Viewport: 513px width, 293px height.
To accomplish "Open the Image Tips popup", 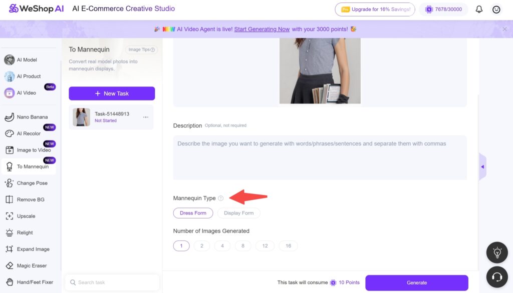I will pos(142,49).
